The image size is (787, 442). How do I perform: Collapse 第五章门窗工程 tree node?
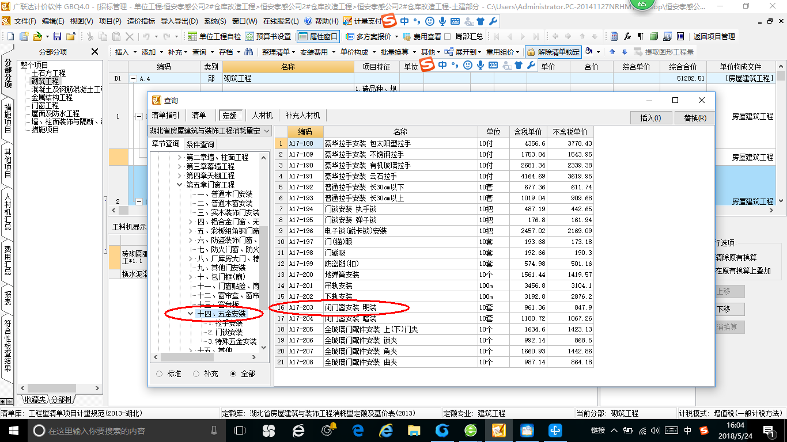click(180, 185)
